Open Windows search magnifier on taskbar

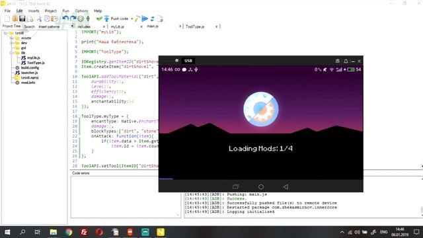coord(22,232)
